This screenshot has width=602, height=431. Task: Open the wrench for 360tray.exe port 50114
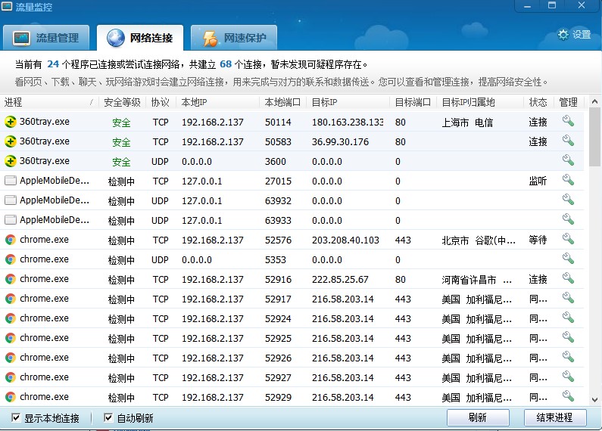(567, 122)
